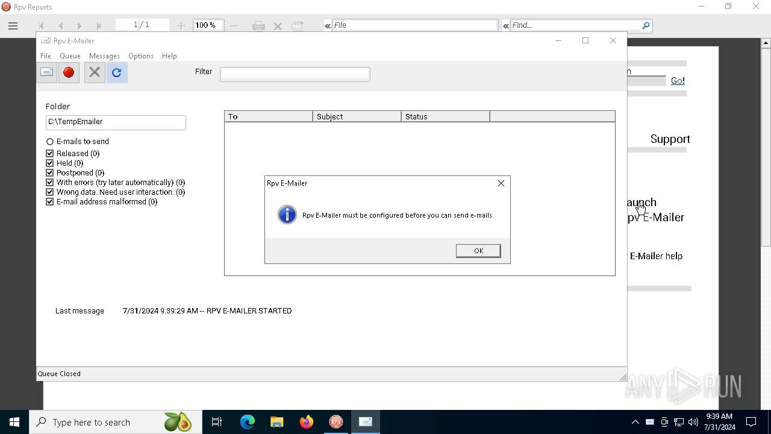Click the red stop queue icon
This screenshot has width=771, height=434.
[69, 72]
